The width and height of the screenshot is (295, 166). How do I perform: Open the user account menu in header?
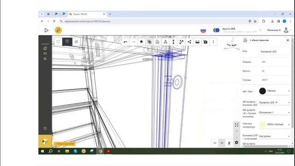click(279, 30)
